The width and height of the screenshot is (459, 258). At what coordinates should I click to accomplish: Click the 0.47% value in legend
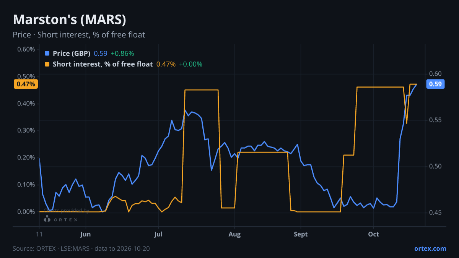coord(166,64)
